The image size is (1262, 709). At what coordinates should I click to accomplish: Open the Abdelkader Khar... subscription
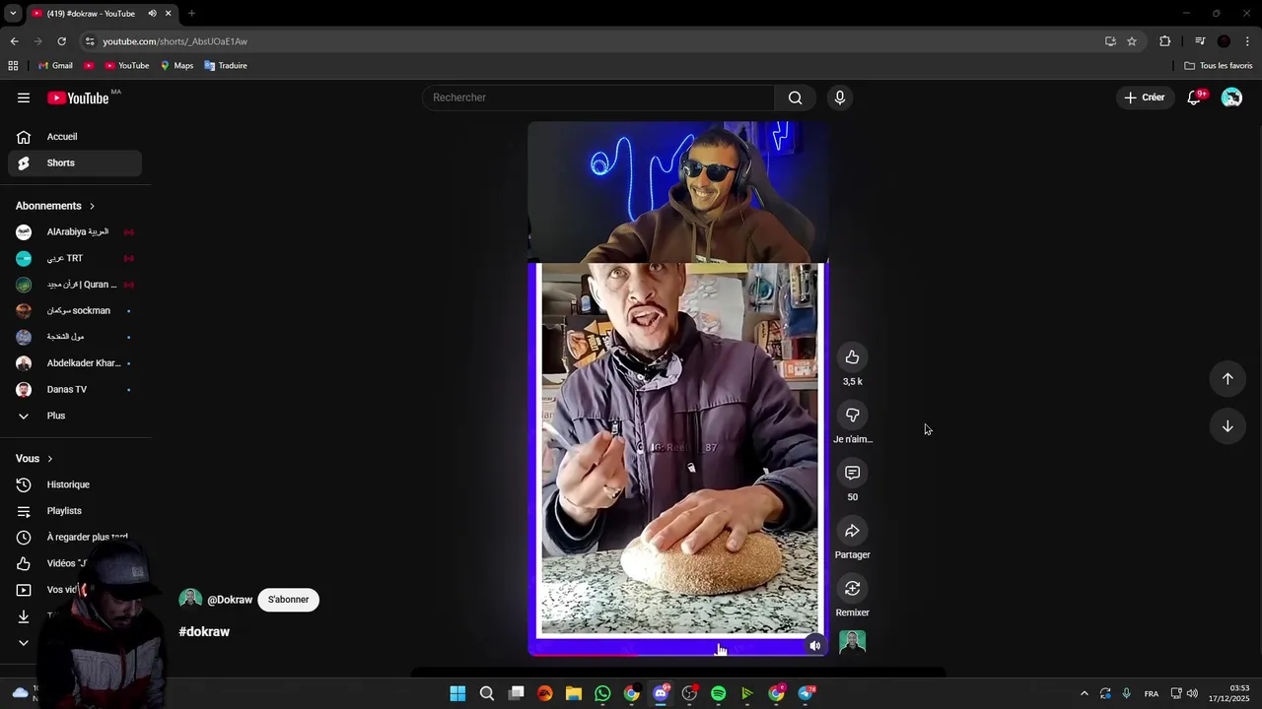point(75,363)
